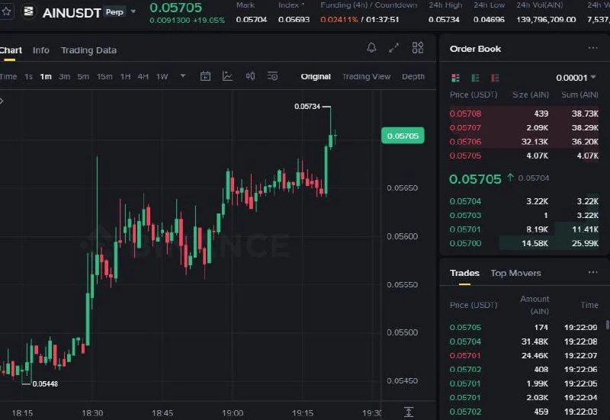Click the Trades list scrollbar

pyautogui.click(x=607, y=325)
